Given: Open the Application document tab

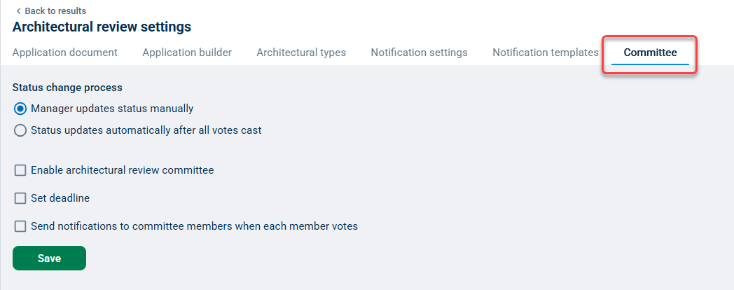Looking at the screenshot, I should click(65, 53).
